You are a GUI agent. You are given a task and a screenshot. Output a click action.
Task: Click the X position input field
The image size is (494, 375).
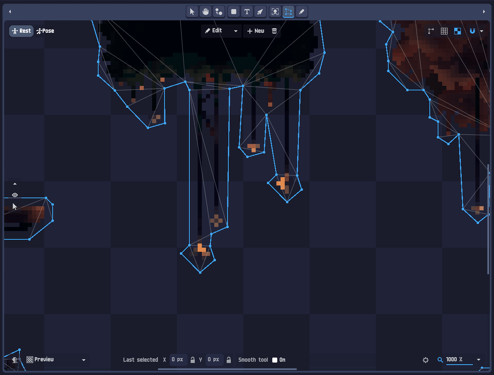coord(178,360)
